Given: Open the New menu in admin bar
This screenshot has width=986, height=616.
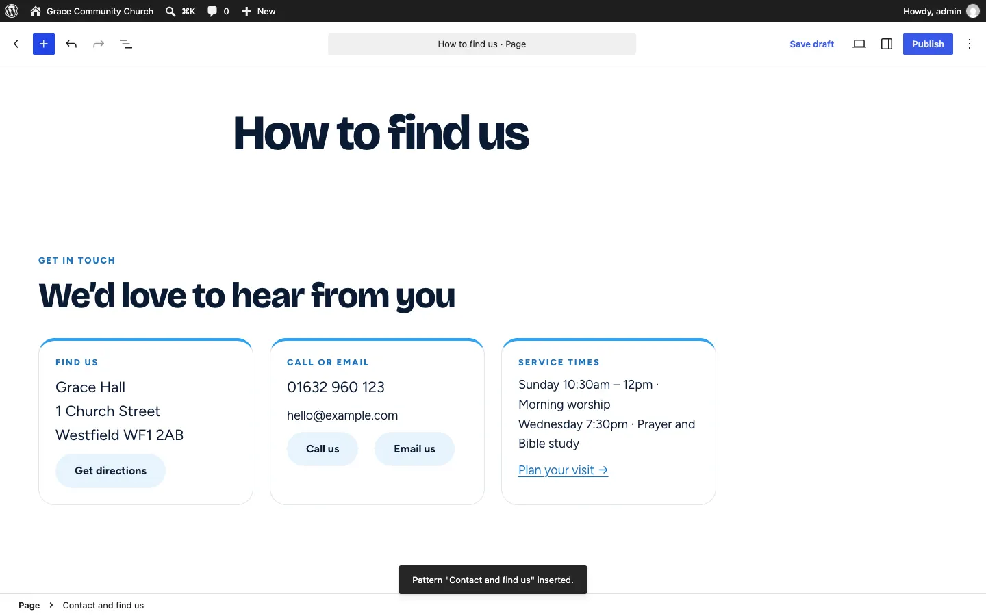Looking at the screenshot, I should pyautogui.click(x=266, y=11).
